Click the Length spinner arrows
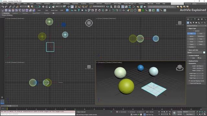The image size is (207, 116). [x=203, y=66]
